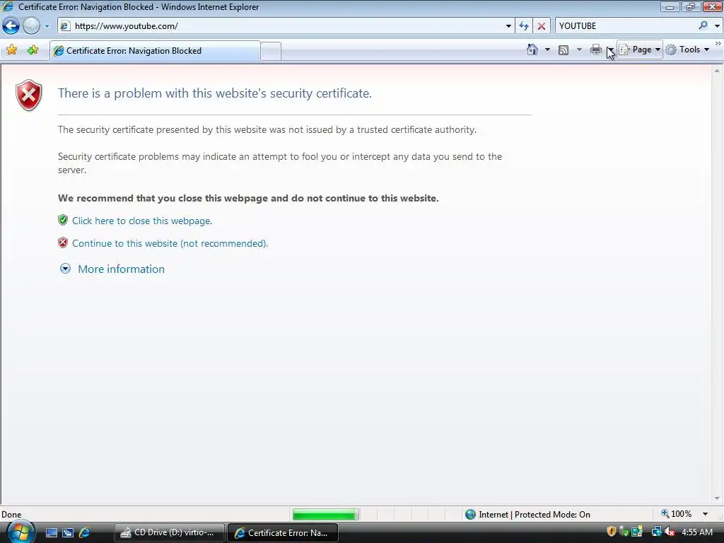Image resolution: width=724 pixels, height=543 pixels.
Task: Click the Safely Remove Hardware tray icon
Action: click(x=624, y=532)
